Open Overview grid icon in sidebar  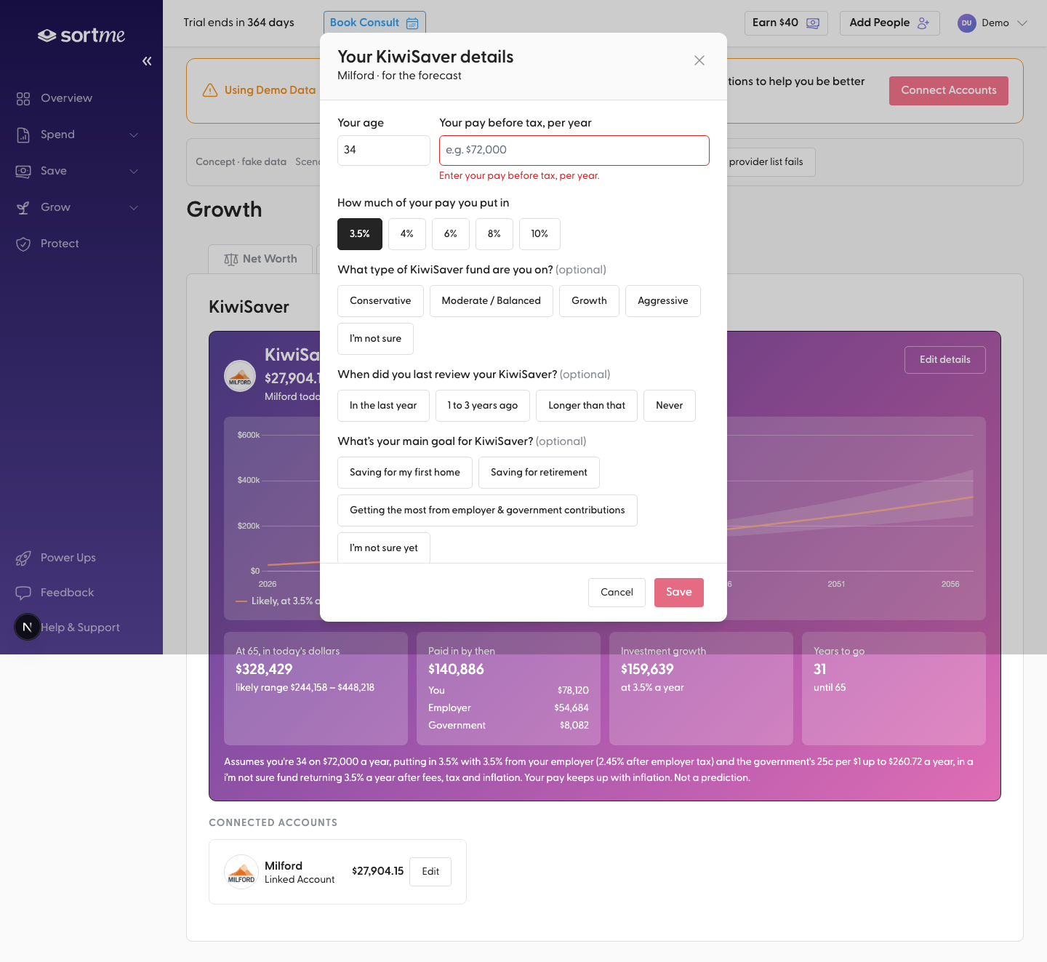pos(23,98)
